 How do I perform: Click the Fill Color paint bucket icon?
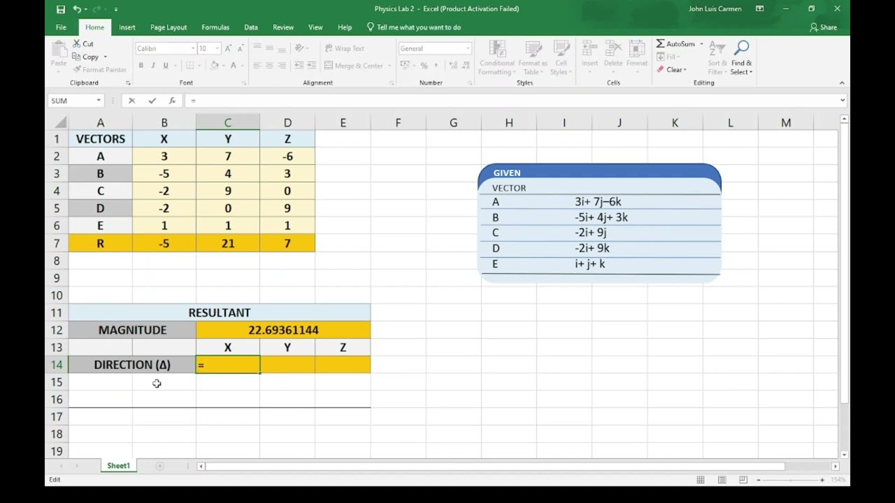tap(215, 66)
